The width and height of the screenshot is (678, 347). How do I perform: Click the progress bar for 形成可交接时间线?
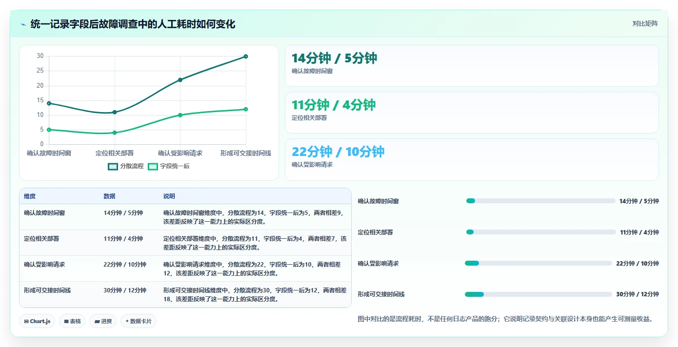(538, 294)
